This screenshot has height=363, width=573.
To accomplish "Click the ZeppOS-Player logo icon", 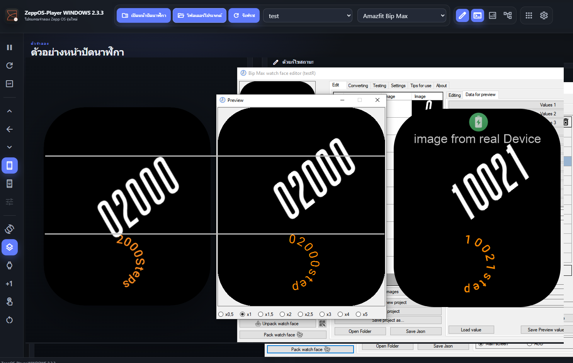I will (x=12, y=16).
